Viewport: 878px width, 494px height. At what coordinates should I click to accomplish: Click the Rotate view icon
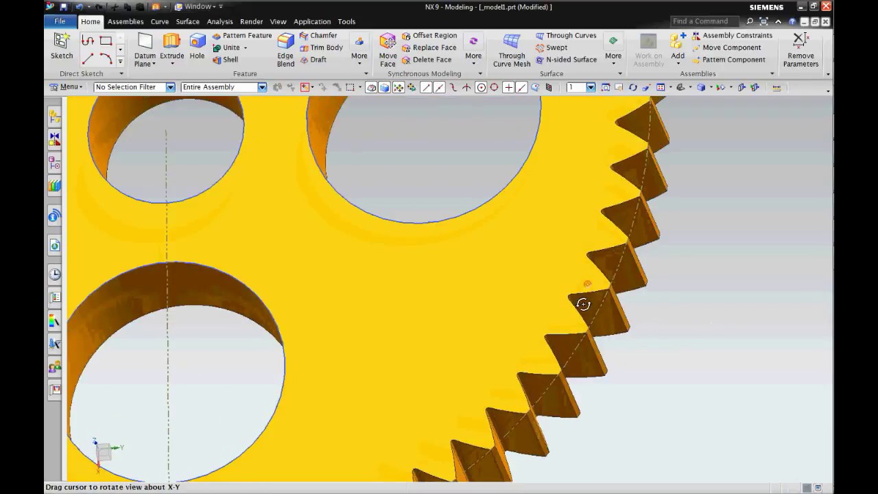[633, 87]
